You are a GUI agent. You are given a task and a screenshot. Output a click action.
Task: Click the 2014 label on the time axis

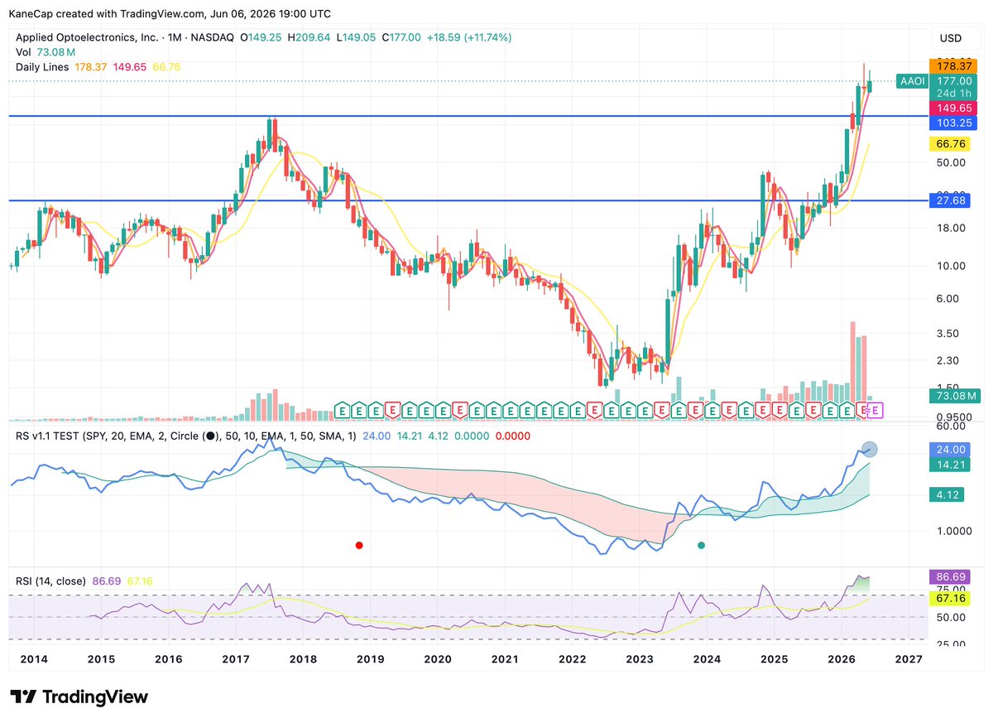click(x=34, y=659)
